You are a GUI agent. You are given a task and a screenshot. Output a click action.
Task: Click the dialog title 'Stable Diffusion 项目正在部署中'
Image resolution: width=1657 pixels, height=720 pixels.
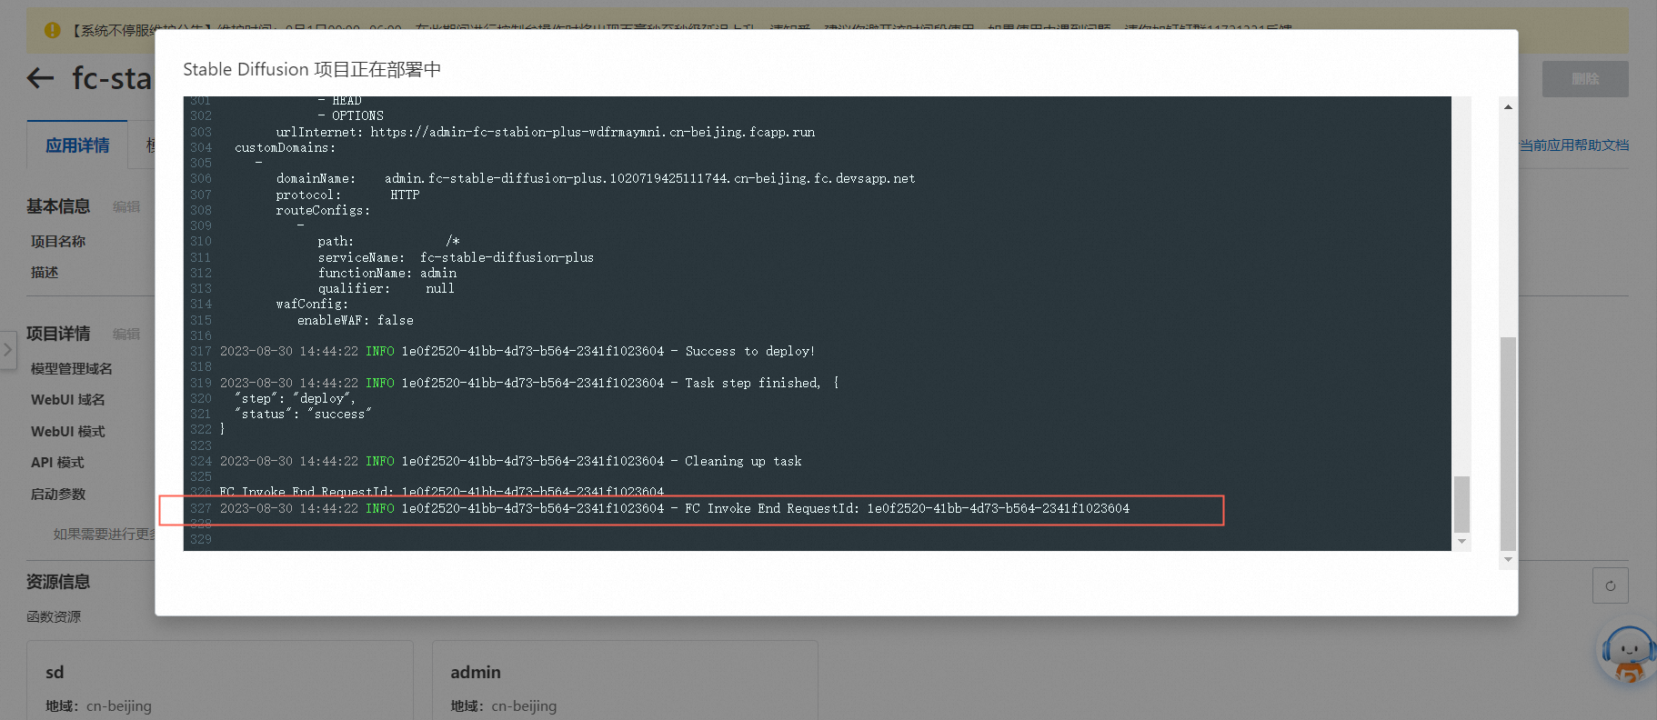pyautogui.click(x=312, y=70)
